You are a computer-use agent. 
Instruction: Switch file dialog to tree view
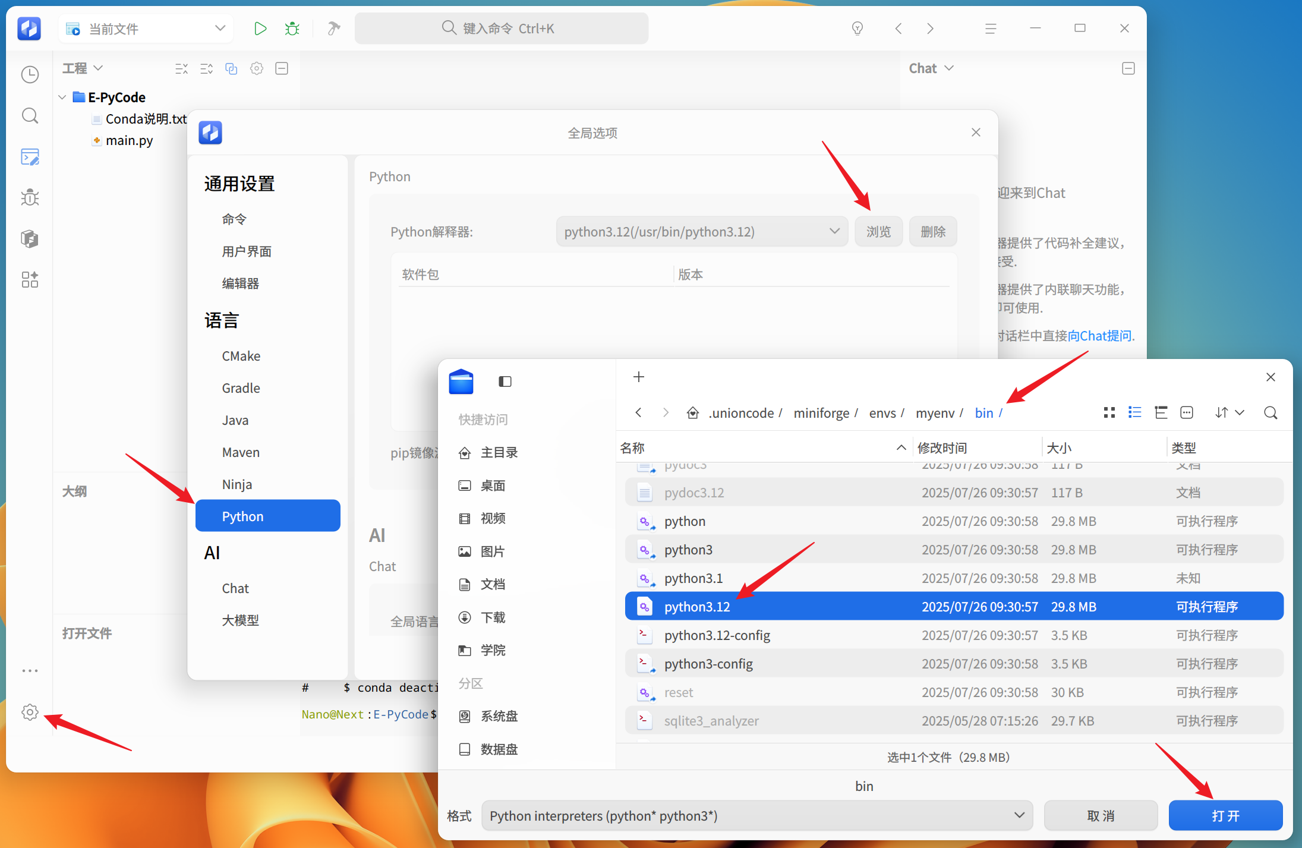1161,412
